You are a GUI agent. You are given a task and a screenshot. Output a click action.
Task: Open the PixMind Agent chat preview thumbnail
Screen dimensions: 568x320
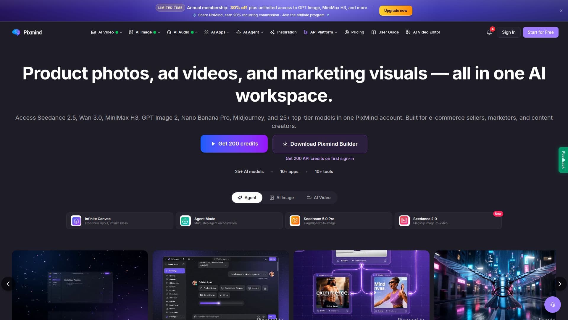[x=220, y=285]
